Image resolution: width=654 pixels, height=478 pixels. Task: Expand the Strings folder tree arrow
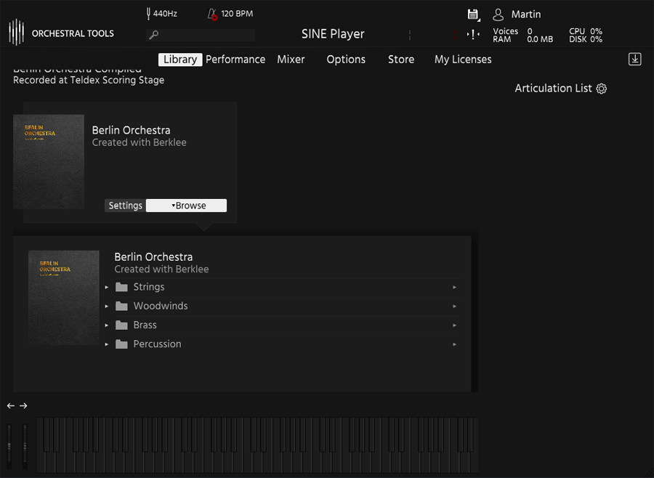(x=107, y=288)
